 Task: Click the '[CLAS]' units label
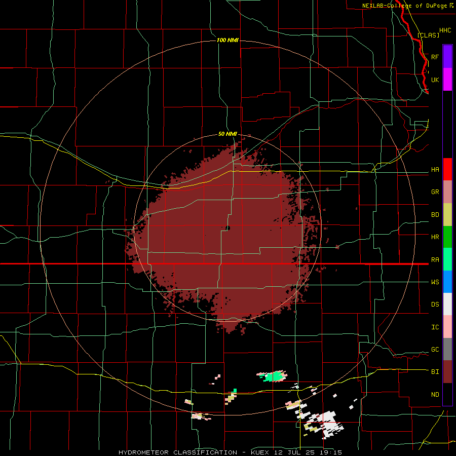point(428,35)
